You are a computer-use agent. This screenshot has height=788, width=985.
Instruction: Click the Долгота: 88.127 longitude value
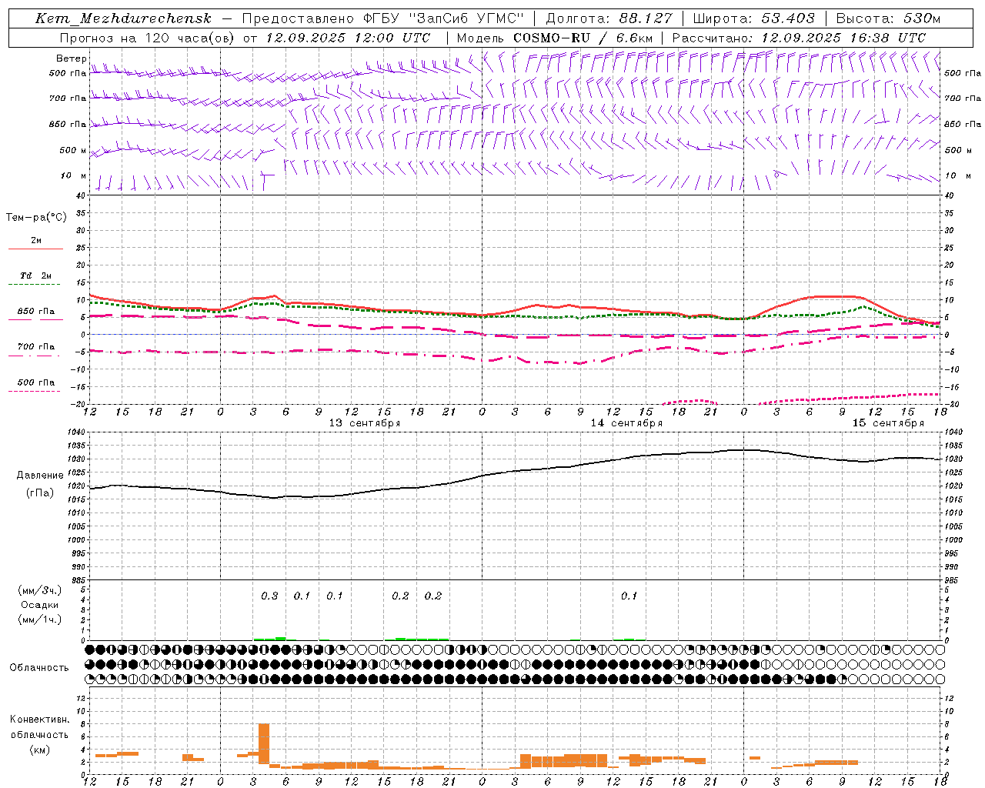pyautogui.click(x=609, y=18)
